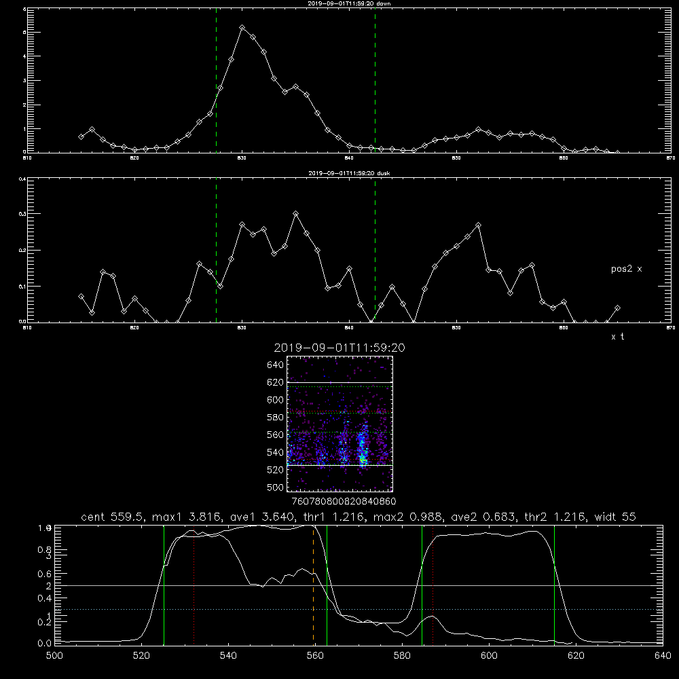Click the upper solid white line in heatmap
Image resolution: width=679 pixels, height=679 pixels.
[x=339, y=382]
